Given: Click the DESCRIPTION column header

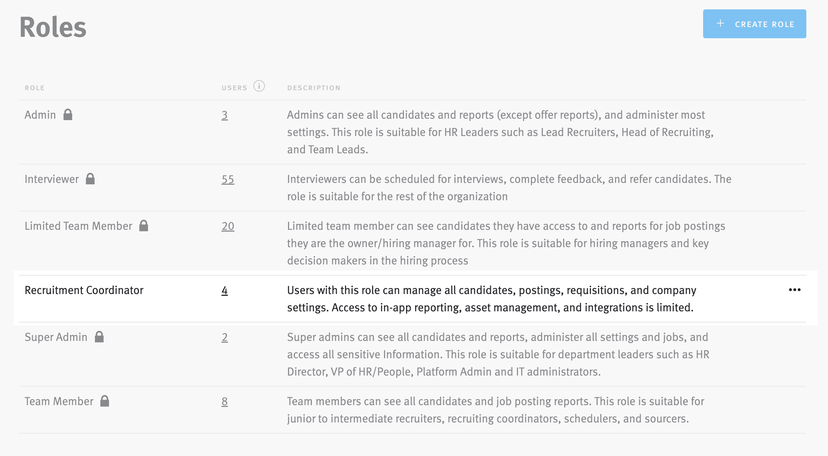Looking at the screenshot, I should [314, 87].
